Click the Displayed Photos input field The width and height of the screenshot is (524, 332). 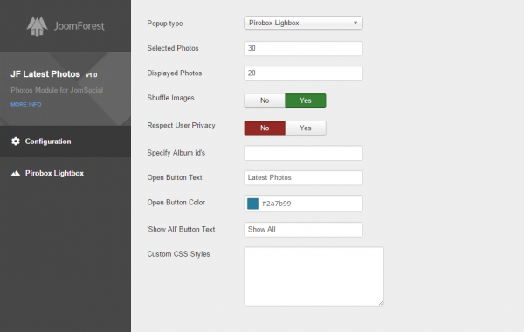(303, 73)
